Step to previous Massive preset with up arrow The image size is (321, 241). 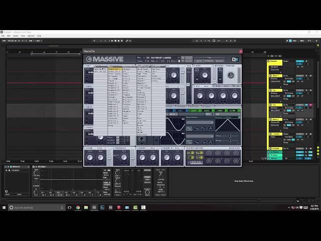(x=183, y=58)
